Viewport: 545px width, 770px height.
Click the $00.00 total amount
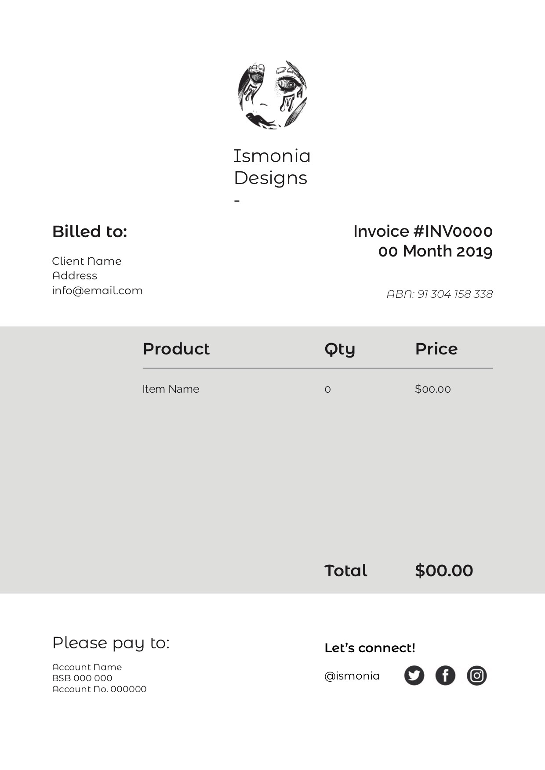pyautogui.click(x=444, y=571)
